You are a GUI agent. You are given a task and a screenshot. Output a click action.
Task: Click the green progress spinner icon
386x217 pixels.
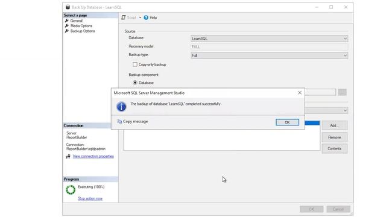(x=71, y=190)
